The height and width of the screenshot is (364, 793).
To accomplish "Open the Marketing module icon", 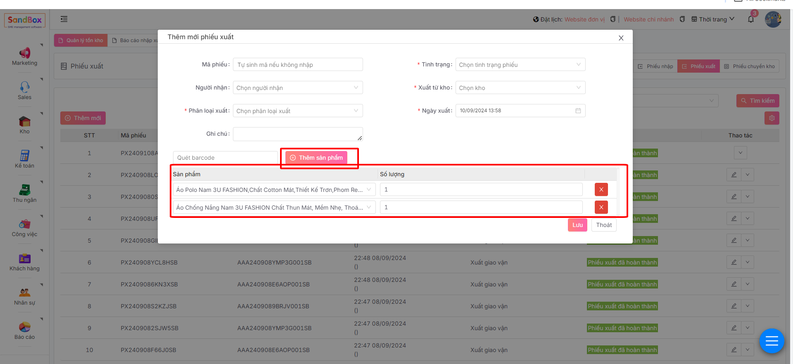I will point(24,53).
